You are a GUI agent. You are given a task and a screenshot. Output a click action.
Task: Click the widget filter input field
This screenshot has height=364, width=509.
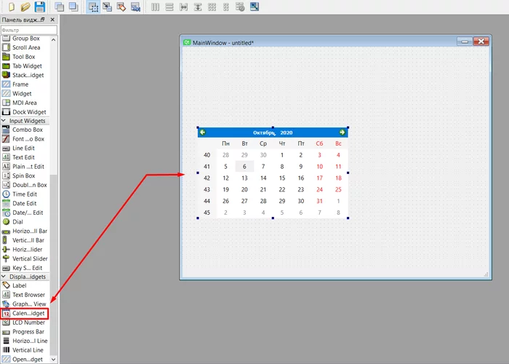(x=29, y=30)
